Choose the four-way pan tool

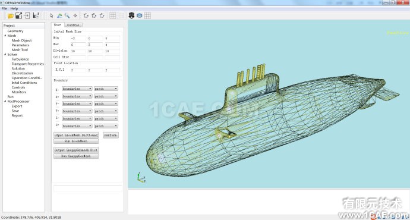75,15
